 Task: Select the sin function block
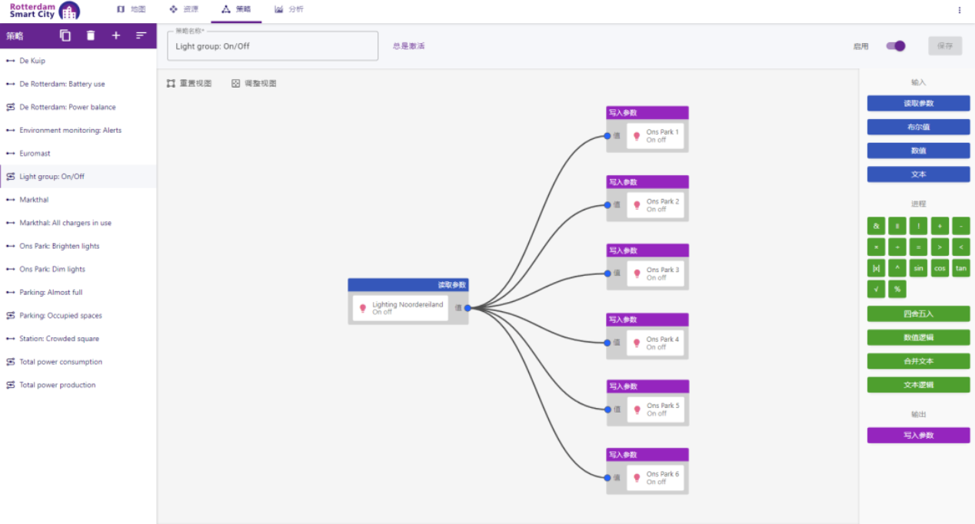pos(918,268)
